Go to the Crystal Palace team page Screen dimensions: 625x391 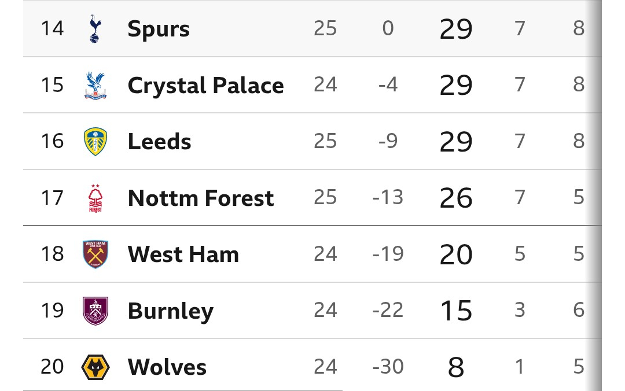pos(205,86)
